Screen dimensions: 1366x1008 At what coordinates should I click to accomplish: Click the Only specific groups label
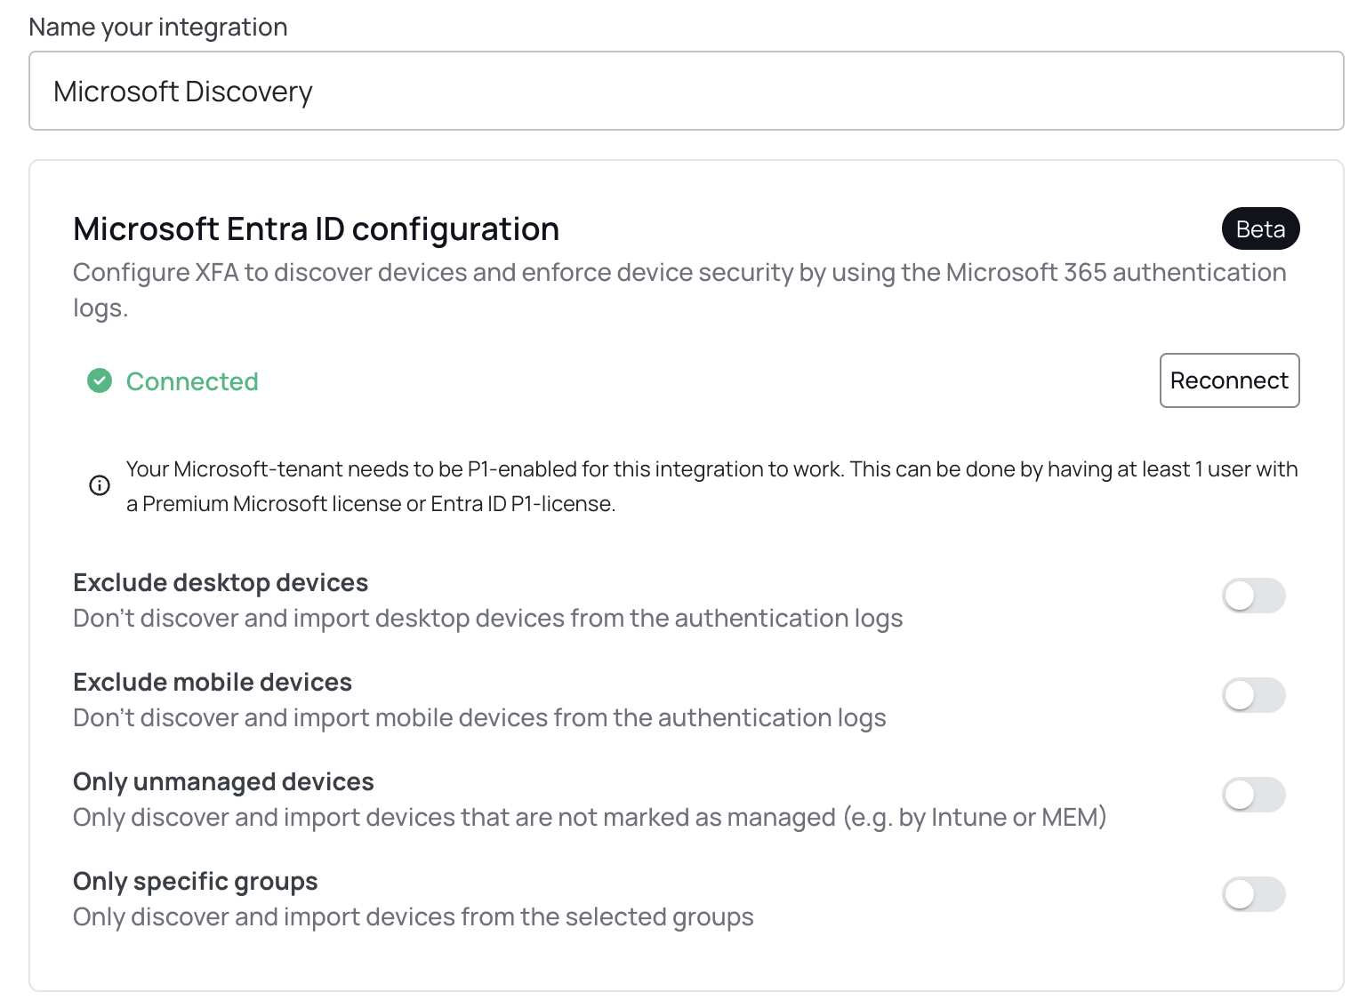[195, 881]
